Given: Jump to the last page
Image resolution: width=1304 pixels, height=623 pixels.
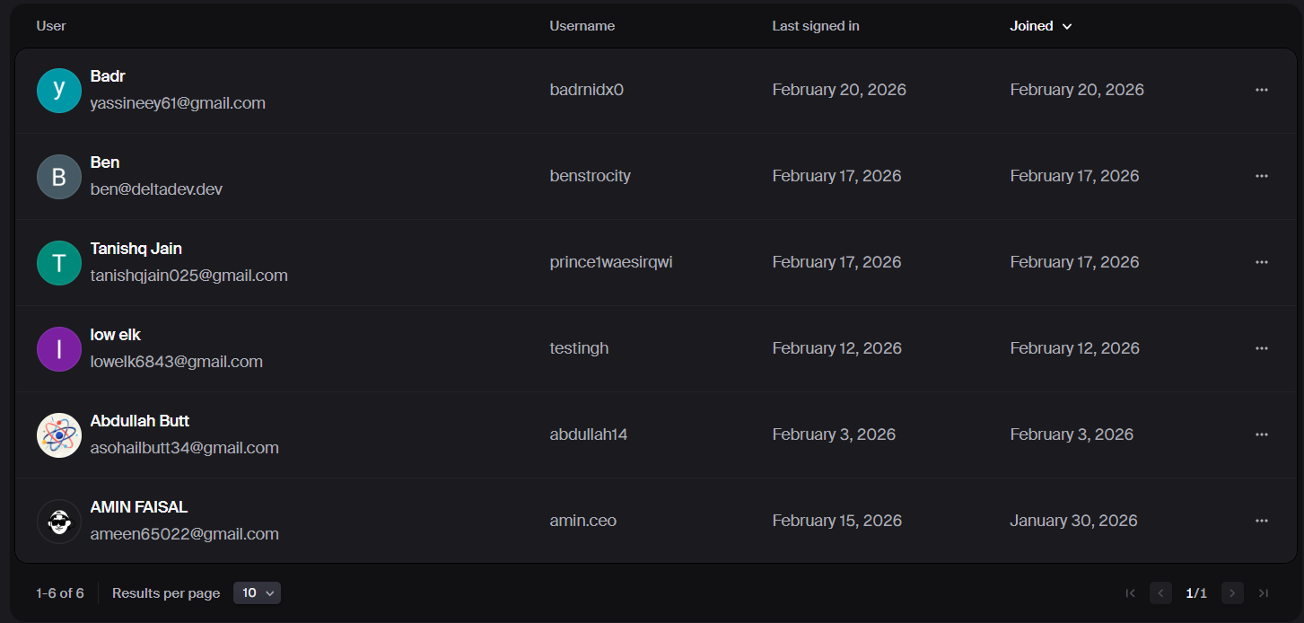Looking at the screenshot, I should [1264, 592].
